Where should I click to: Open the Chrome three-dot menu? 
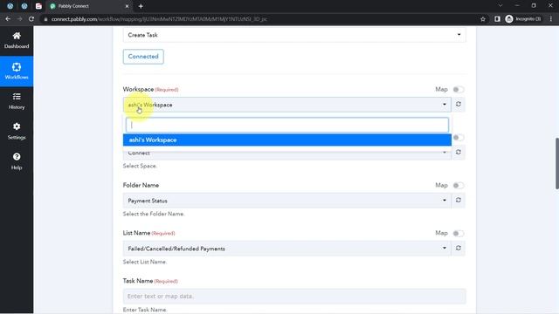(x=551, y=19)
